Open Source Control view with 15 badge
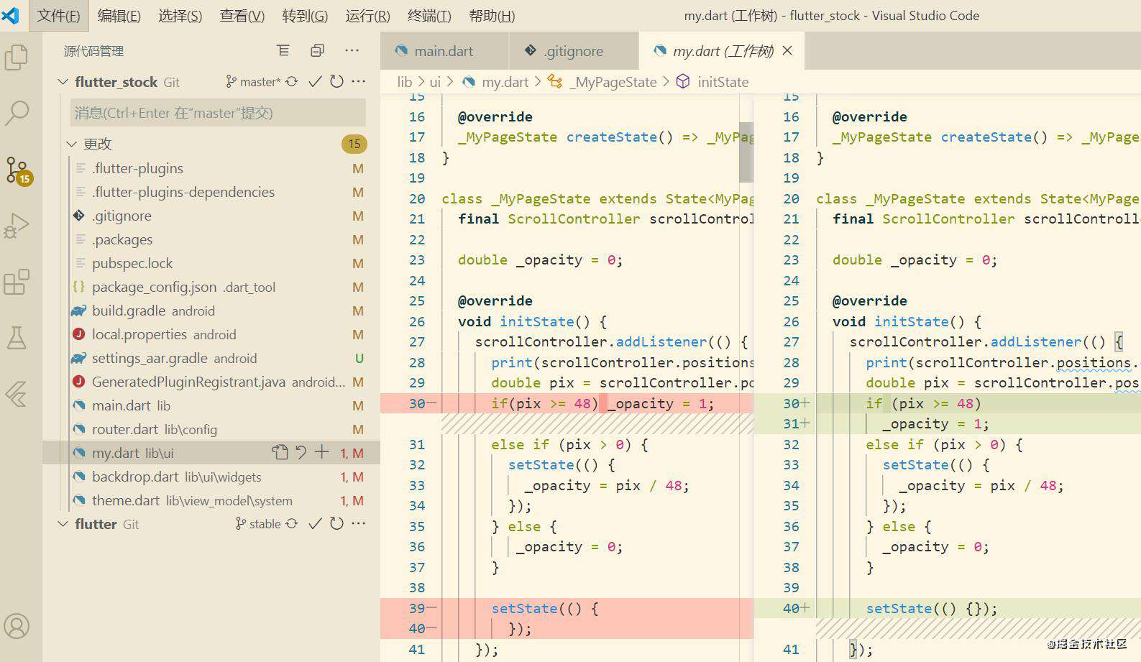 coord(18,170)
